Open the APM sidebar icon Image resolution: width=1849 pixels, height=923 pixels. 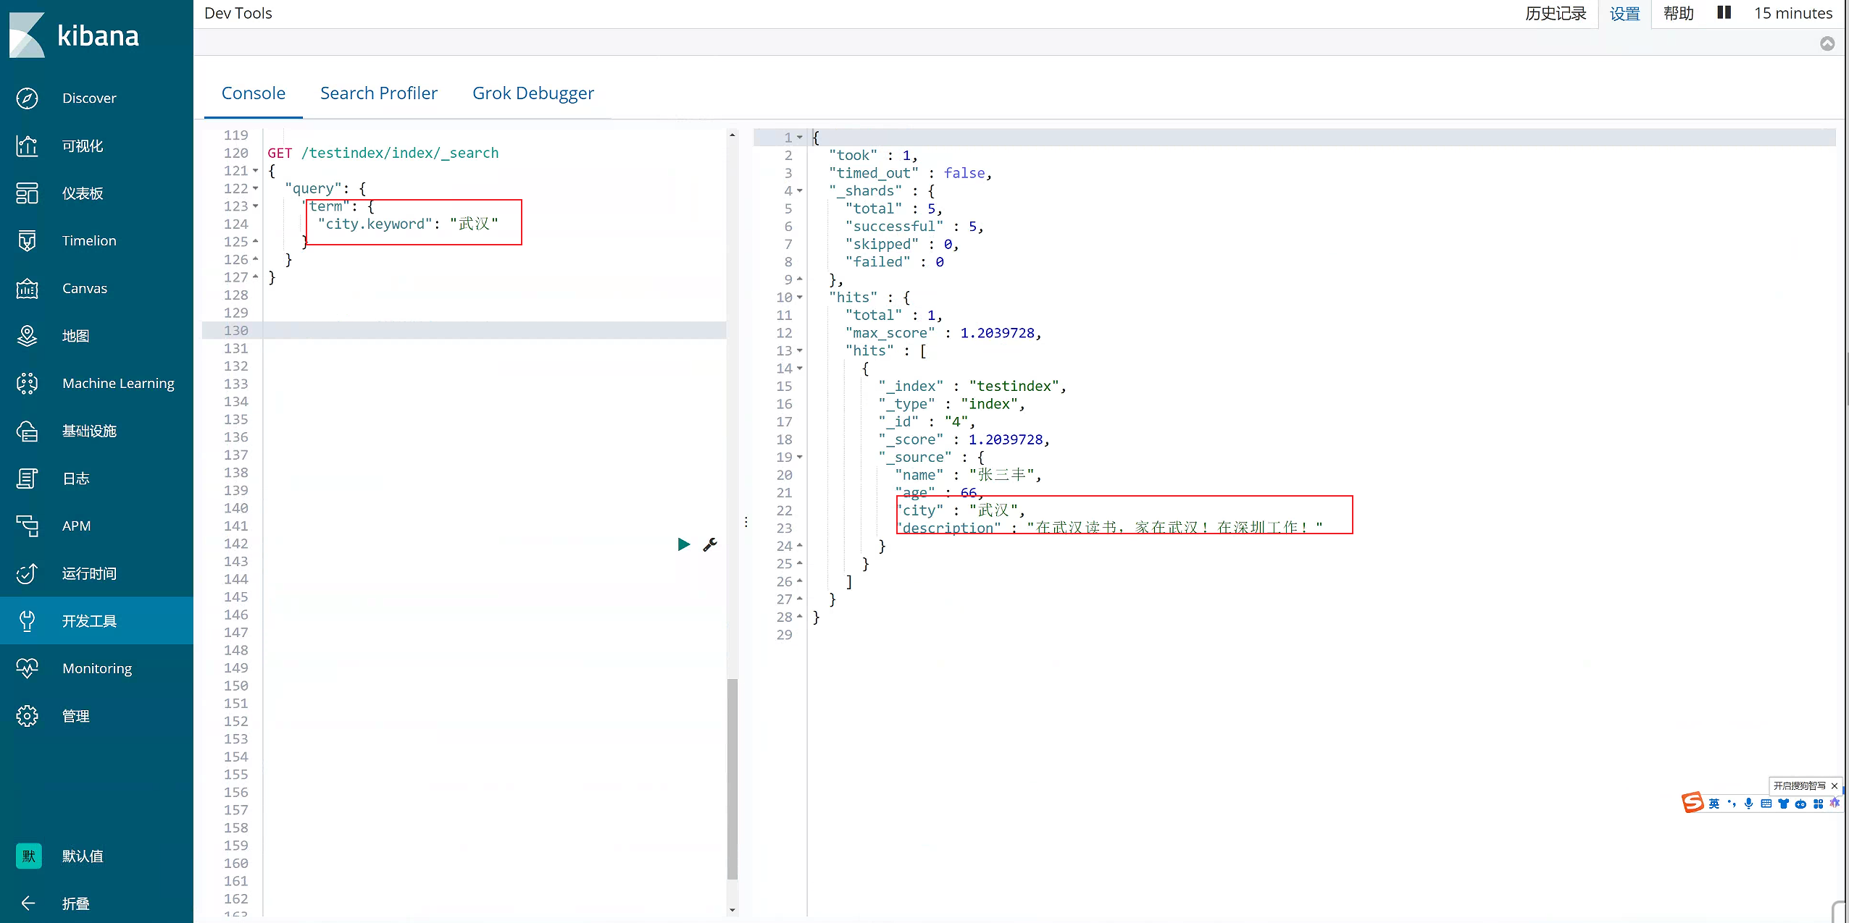(x=27, y=526)
